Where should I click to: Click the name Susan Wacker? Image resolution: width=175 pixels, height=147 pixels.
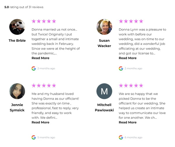click(104, 43)
